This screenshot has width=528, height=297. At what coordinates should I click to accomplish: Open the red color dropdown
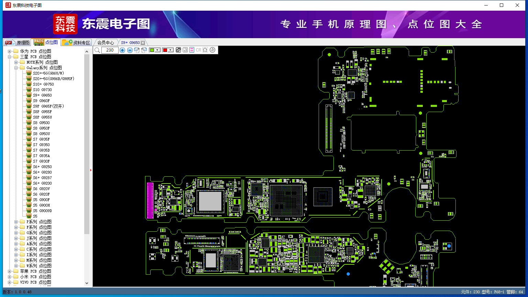click(x=170, y=50)
